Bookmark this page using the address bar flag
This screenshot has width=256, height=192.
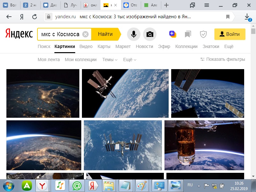[228, 17]
